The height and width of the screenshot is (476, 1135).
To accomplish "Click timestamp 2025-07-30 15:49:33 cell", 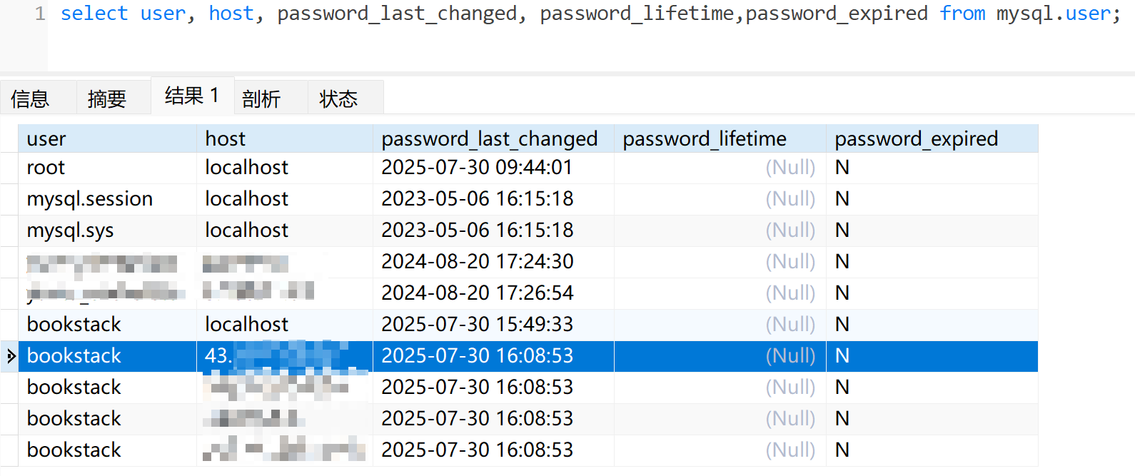I will [x=478, y=324].
